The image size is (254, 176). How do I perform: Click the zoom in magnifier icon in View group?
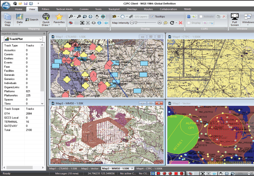coord(79,17)
